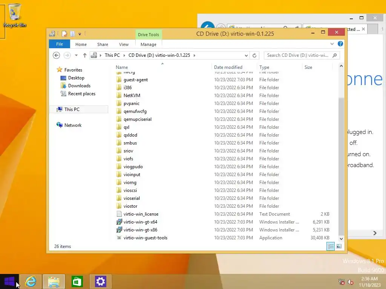The width and height of the screenshot is (386, 289).
Task: Switch to the Share ribbon tab
Action: coord(103,44)
